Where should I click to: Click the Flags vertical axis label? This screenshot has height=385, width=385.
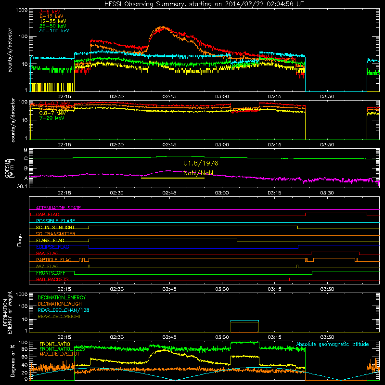point(20,240)
